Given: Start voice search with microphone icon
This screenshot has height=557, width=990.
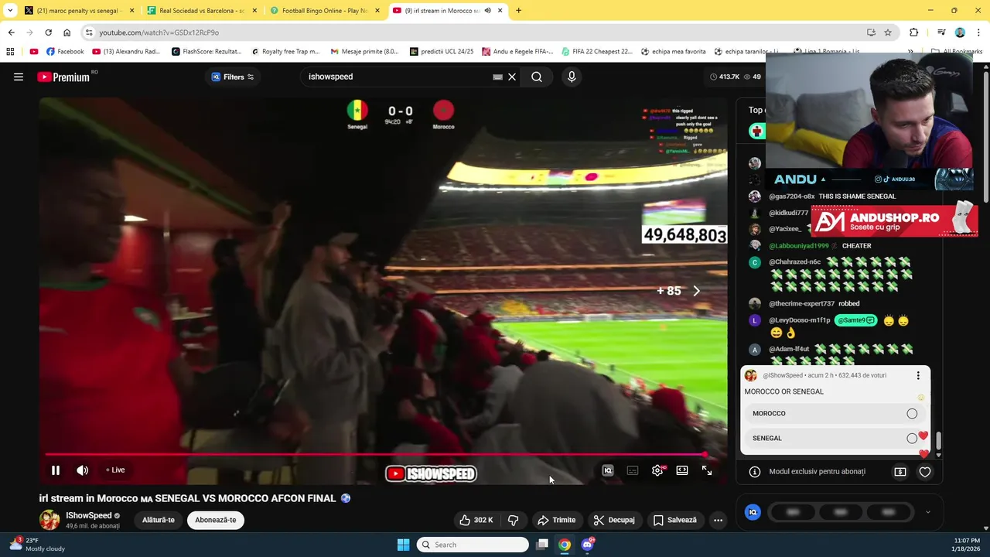Looking at the screenshot, I should 572,77.
